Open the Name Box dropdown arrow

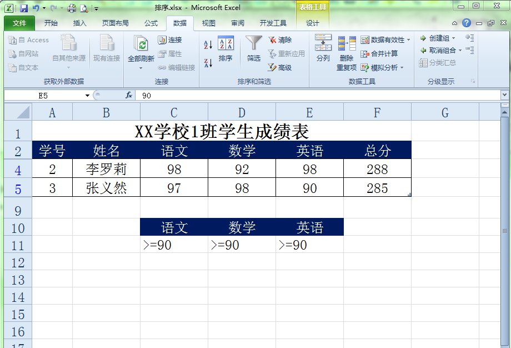(x=87, y=96)
